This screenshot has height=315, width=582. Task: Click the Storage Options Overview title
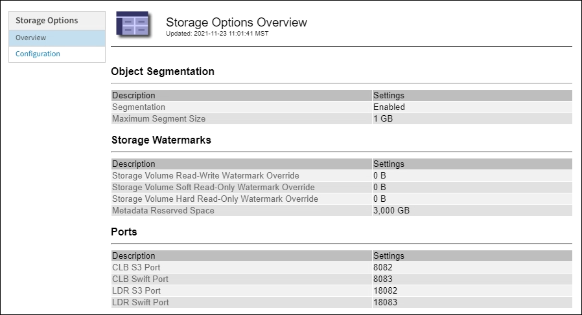tap(237, 22)
